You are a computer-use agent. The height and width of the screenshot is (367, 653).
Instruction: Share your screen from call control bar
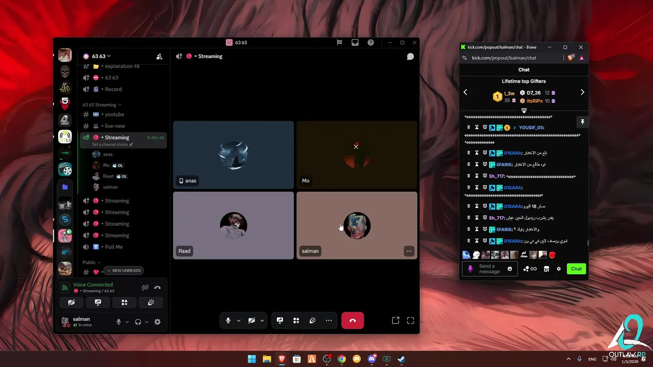point(280,321)
